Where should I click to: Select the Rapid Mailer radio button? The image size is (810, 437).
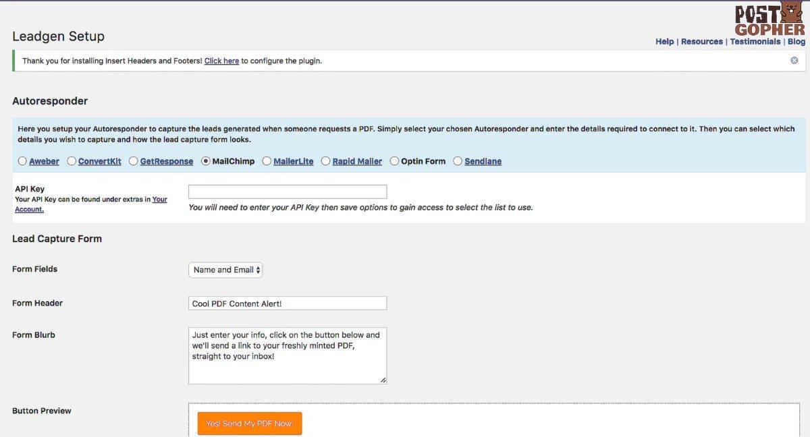[x=325, y=161]
